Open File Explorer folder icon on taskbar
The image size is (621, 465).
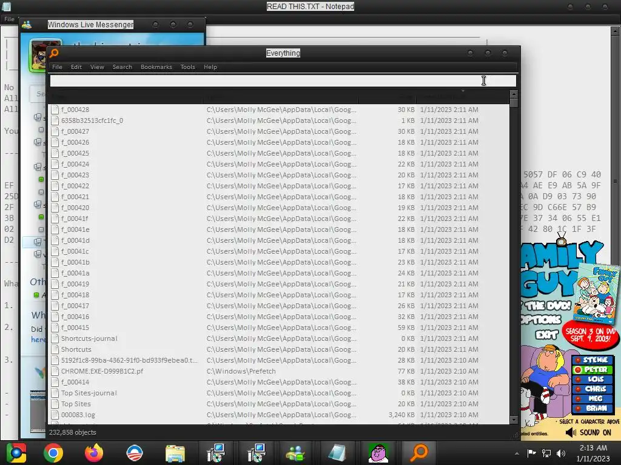[x=175, y=453]
